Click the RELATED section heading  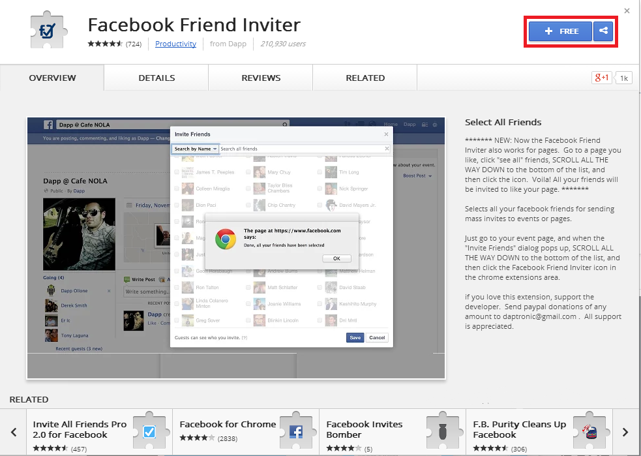29,399
